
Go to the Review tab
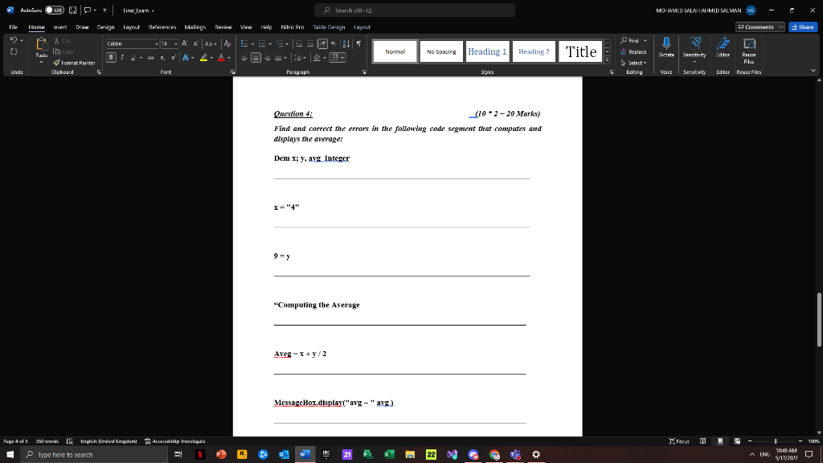click(x=223, y=27)
